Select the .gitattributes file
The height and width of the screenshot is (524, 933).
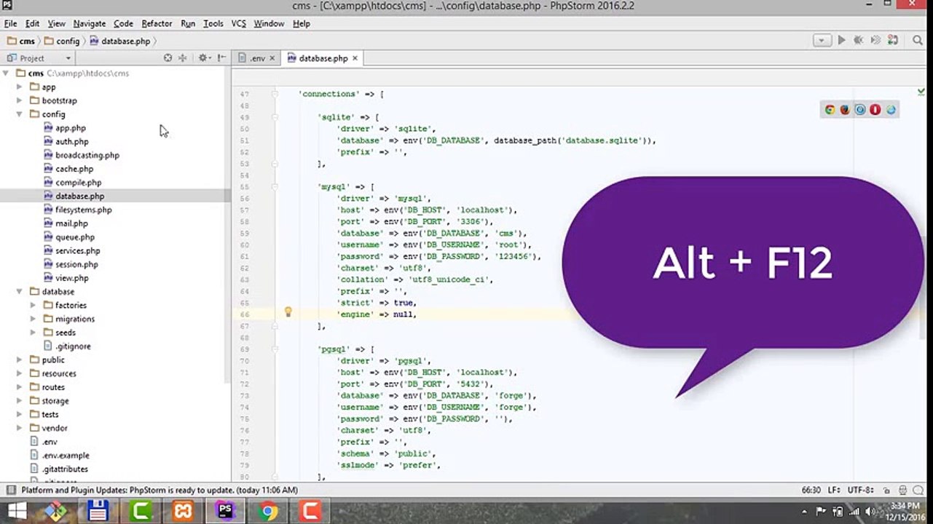click(65, 469)
